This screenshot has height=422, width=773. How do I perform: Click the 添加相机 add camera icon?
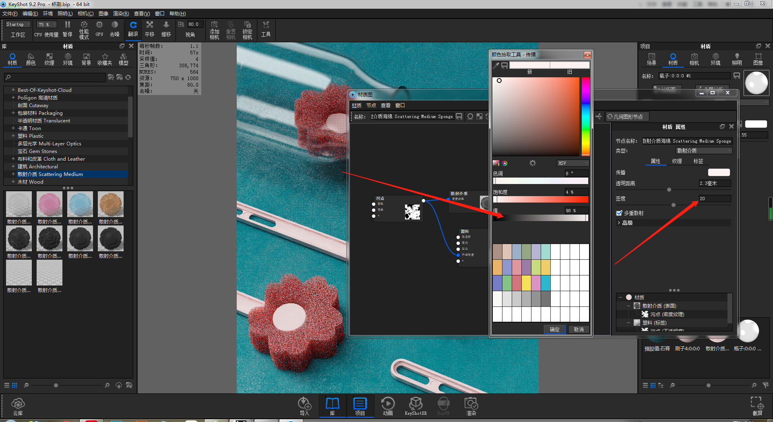point(214,29)
